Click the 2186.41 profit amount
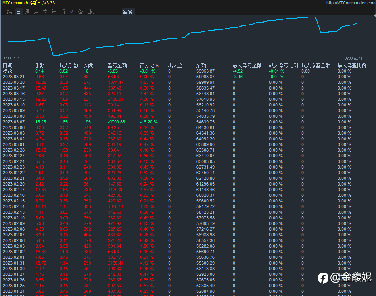The image size is (376, 296). pyautogui.click(x=115, y=263)
